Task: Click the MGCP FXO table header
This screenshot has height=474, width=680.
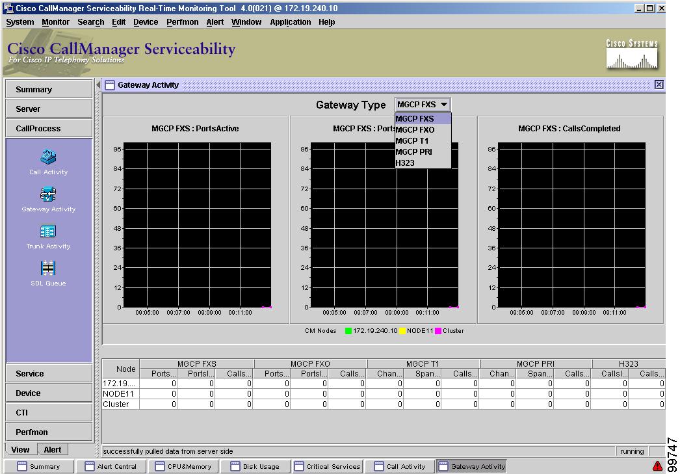Action: [x=310, y=364]
